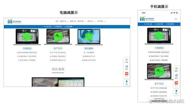Open the 解决方案 menu label
Image resolution: width=188 pixels, height=107 pixels.
(80, 21)
